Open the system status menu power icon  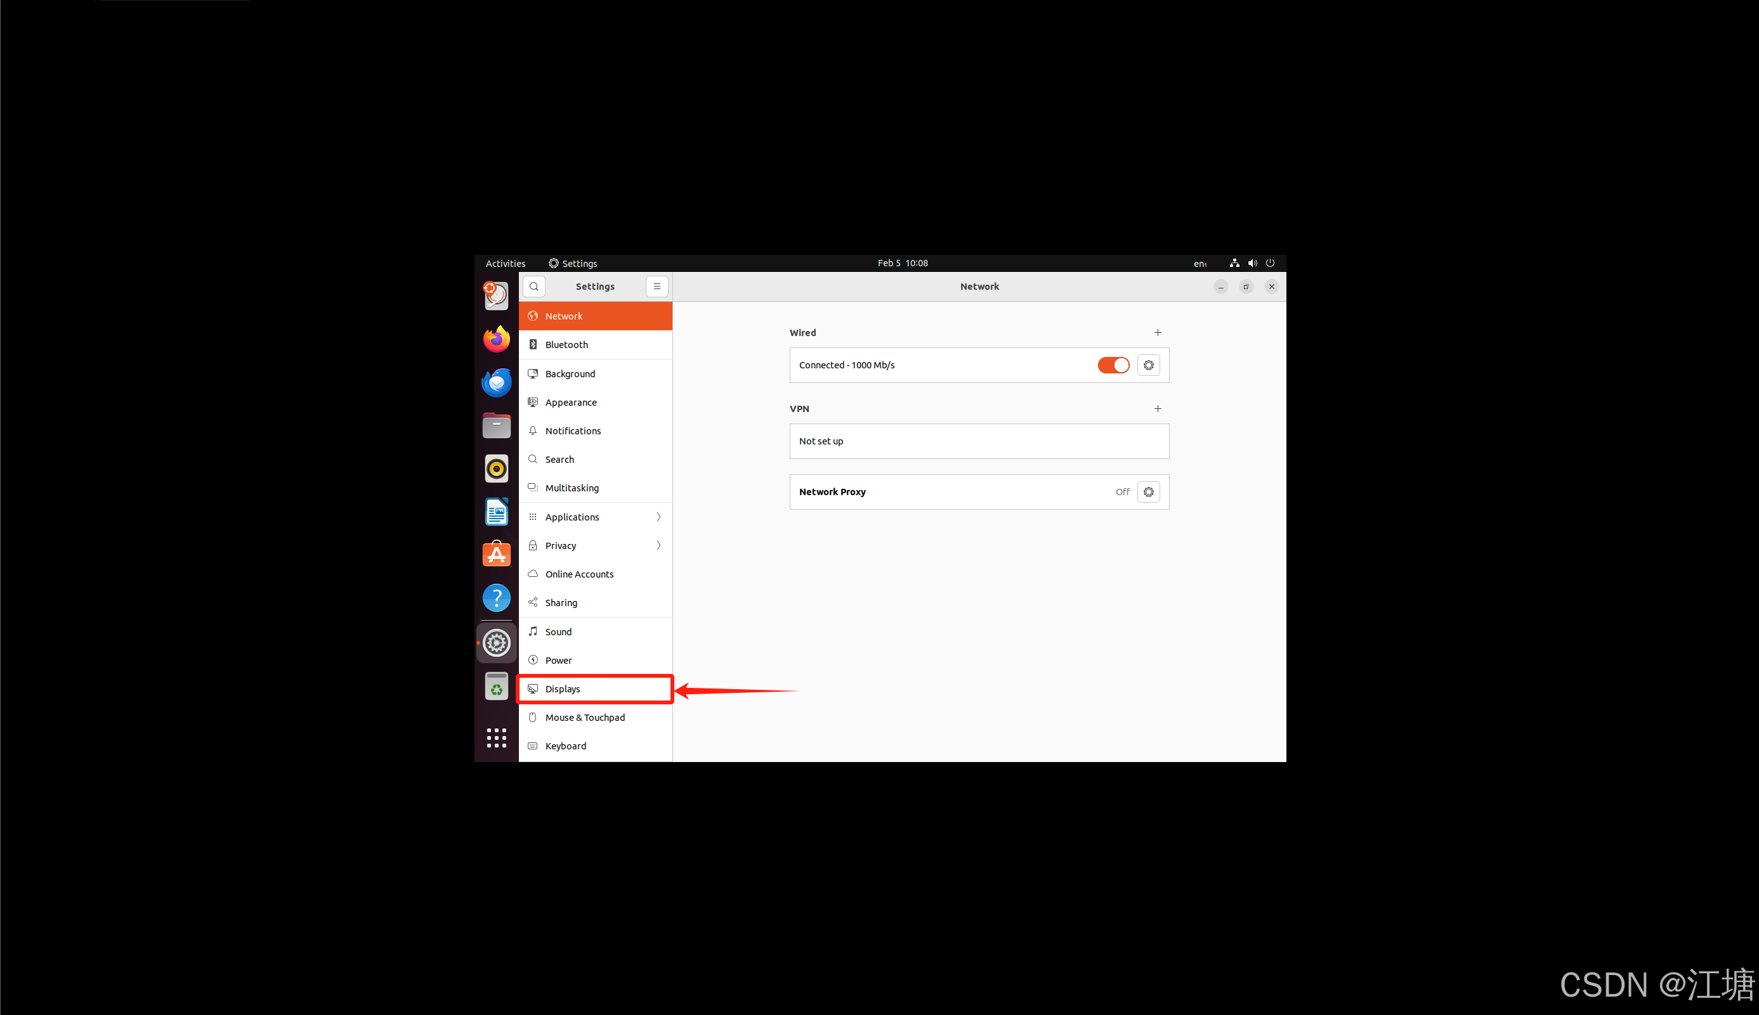pyautogui.click(x=1269, y=264)
